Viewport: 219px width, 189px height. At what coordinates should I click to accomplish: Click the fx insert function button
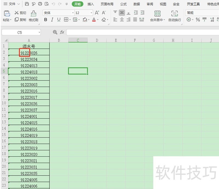point(62,32)
